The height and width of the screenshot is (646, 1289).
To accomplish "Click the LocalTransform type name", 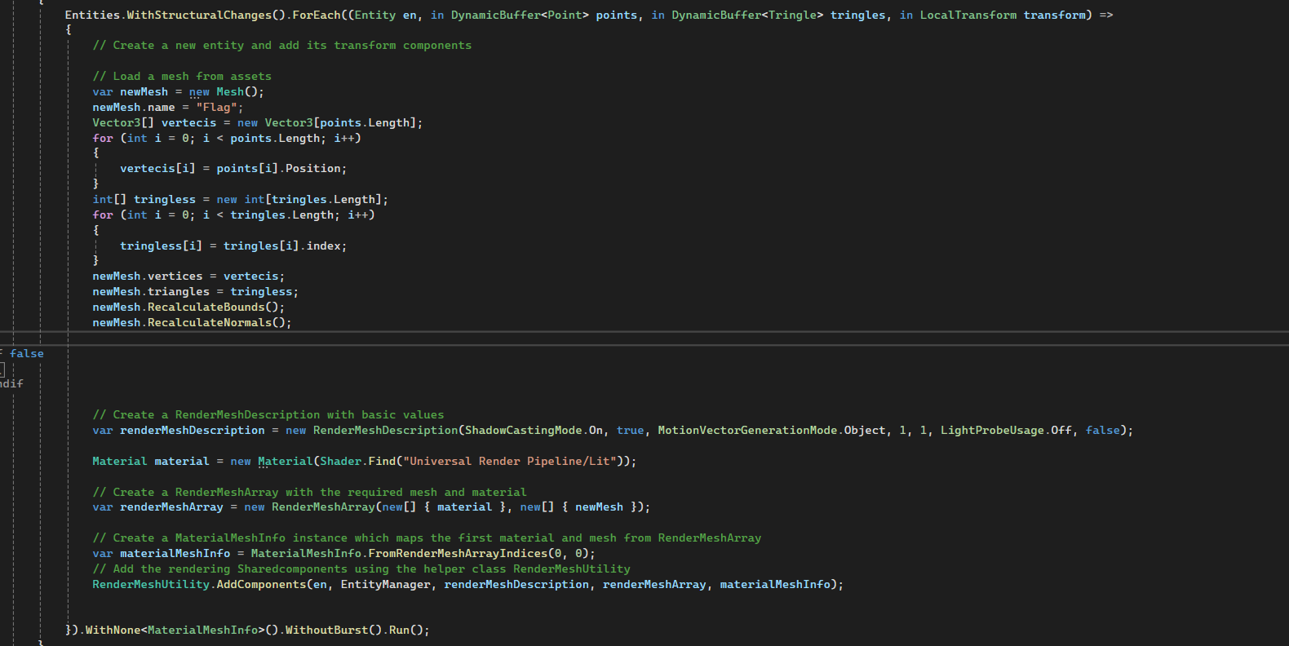I will click(968, 15).
